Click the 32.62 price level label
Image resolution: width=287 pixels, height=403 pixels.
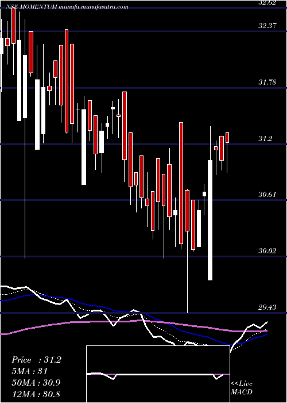tap(267, 2)
